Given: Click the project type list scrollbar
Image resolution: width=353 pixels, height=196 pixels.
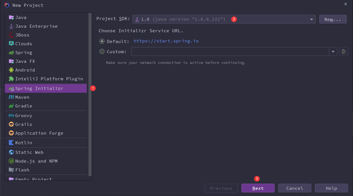Looking at the screenshot, I should click(90, 93).
